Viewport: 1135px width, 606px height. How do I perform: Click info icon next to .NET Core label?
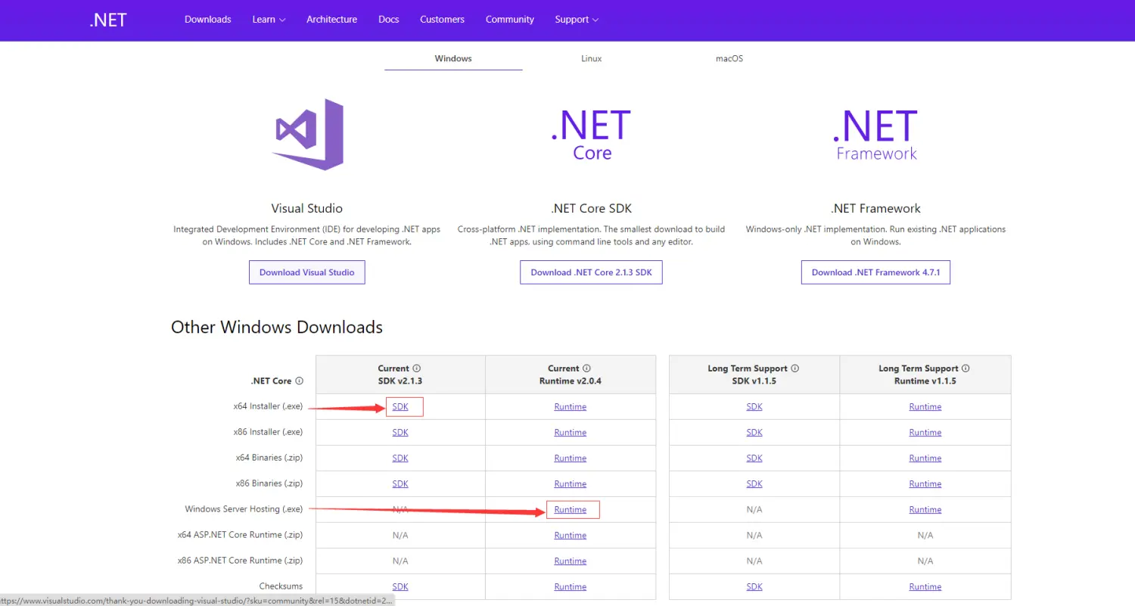tap(300, 381)
